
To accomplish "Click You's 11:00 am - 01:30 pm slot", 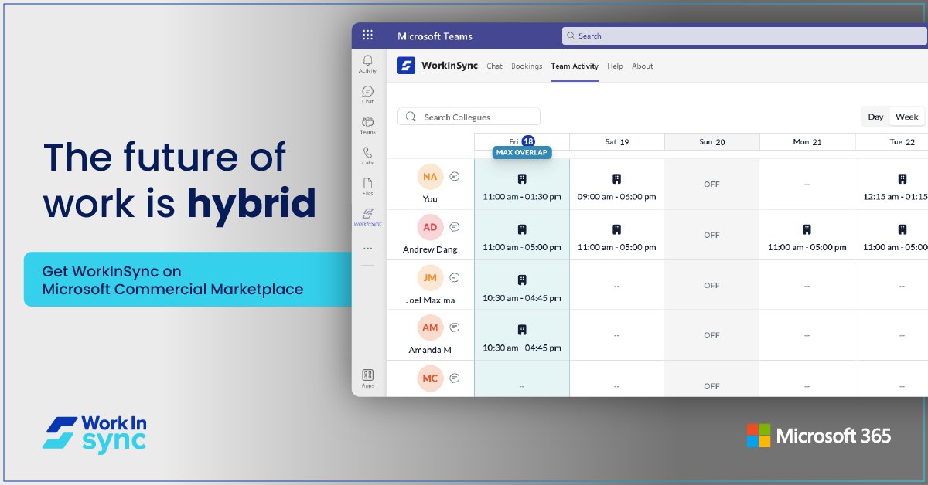I will tap(522, 197).
